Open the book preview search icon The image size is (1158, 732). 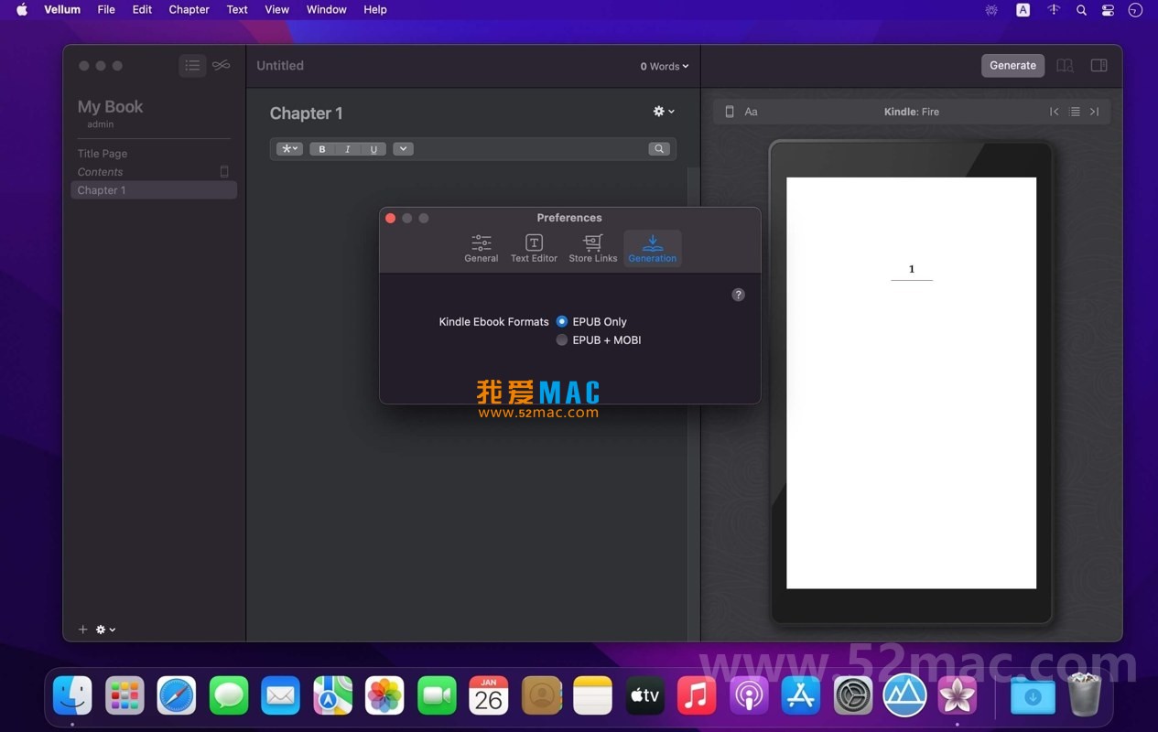(x=1065, y=66)
